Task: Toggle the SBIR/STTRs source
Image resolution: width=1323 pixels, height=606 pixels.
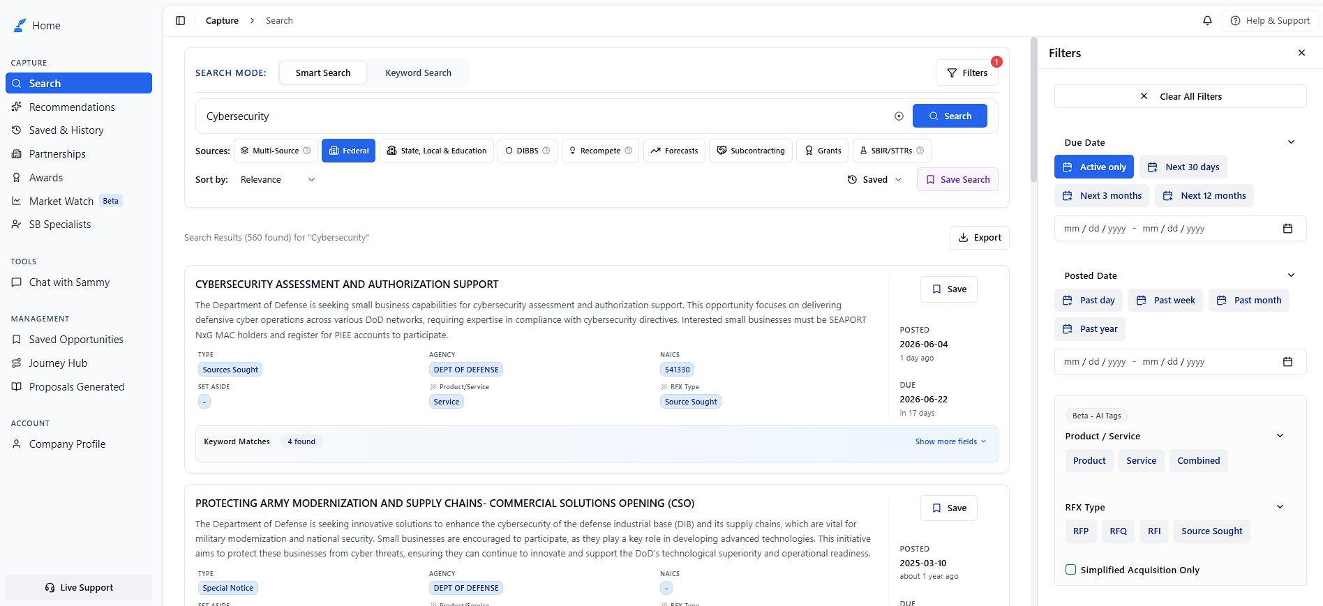Action: (x=892, y=151)
